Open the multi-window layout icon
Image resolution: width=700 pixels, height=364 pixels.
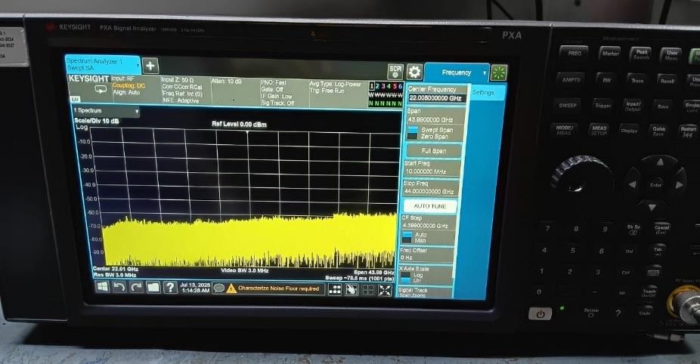pyautogui.click(x=368, y=291)
